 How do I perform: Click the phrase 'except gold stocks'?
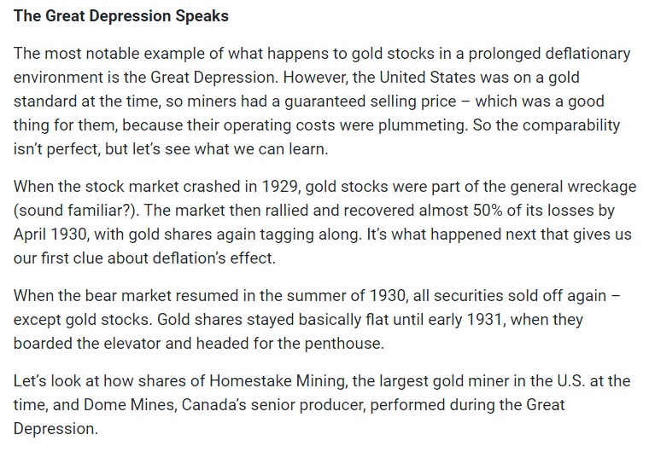[x=82, y=320]
